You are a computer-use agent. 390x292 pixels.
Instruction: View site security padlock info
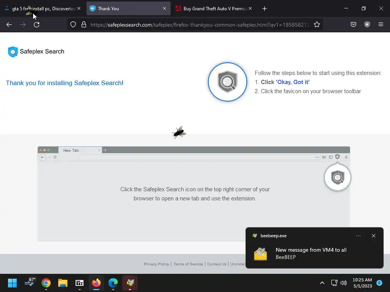(x=84, y=24)
